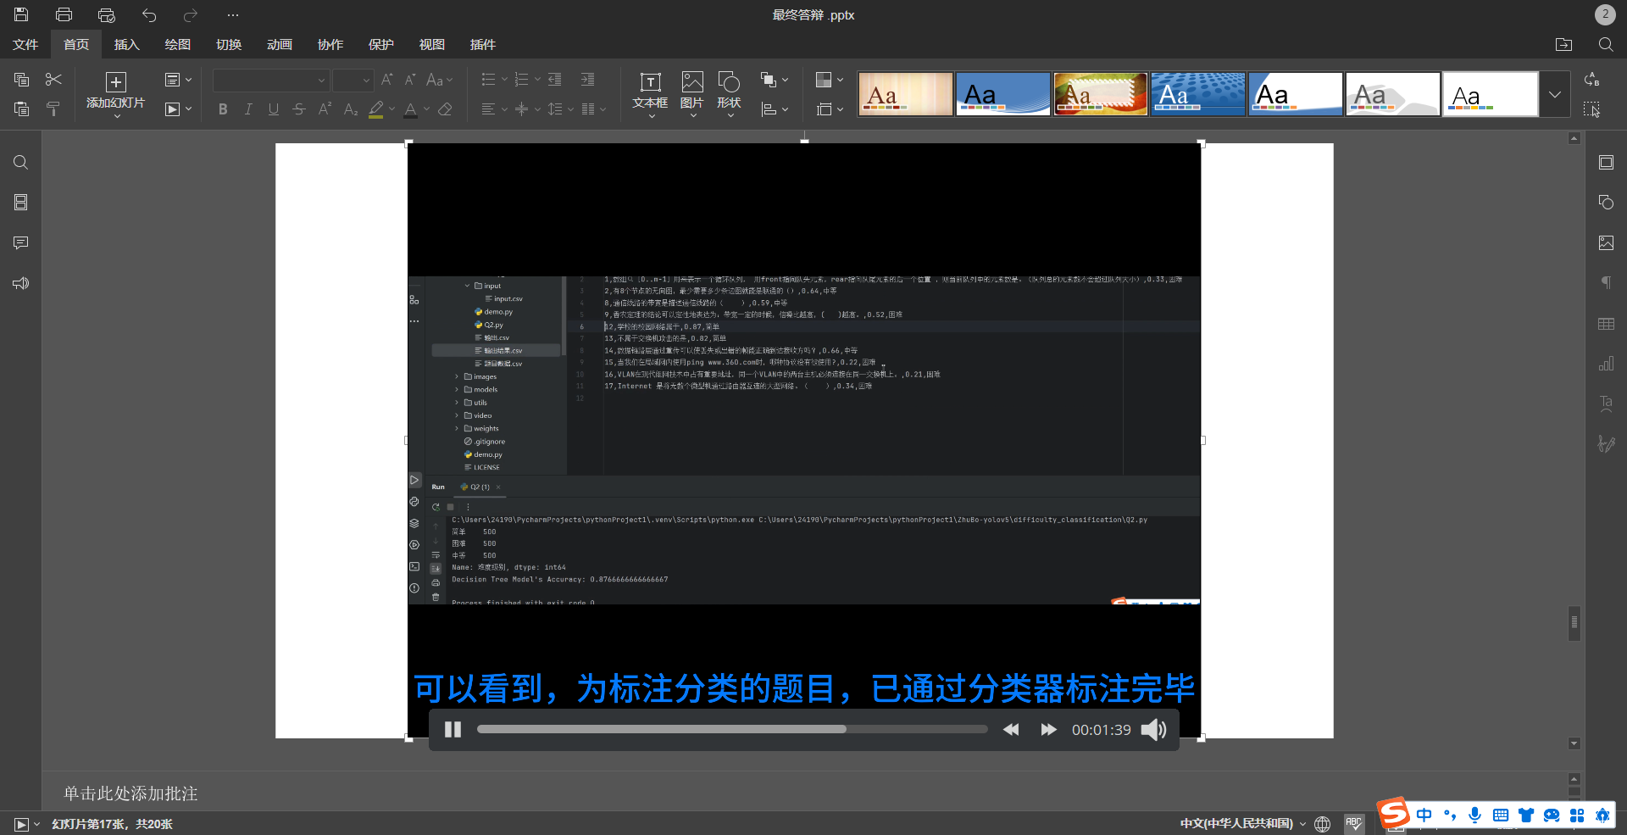Open Find search icon in left sidebar
Image resolution: width=1627 pixels, height=835 pixels.
[21, 162]
